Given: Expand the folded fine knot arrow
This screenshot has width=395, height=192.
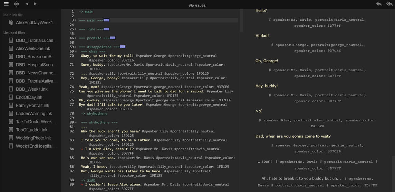Looking at the screenshot, I should (x=76, y=29).
